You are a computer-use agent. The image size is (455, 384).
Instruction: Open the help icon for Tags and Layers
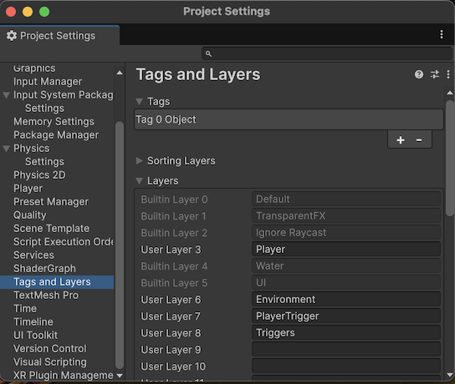click(419, 74)
